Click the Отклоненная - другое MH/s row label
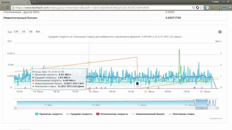The height and width of the screenshot is (130, 232). [x=21, y=12]
